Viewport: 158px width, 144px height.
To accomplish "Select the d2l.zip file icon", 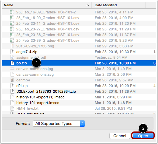I will pos(12,86).
